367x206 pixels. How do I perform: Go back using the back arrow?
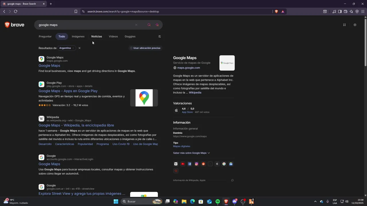pyautogui.click(x=4, y=11)
